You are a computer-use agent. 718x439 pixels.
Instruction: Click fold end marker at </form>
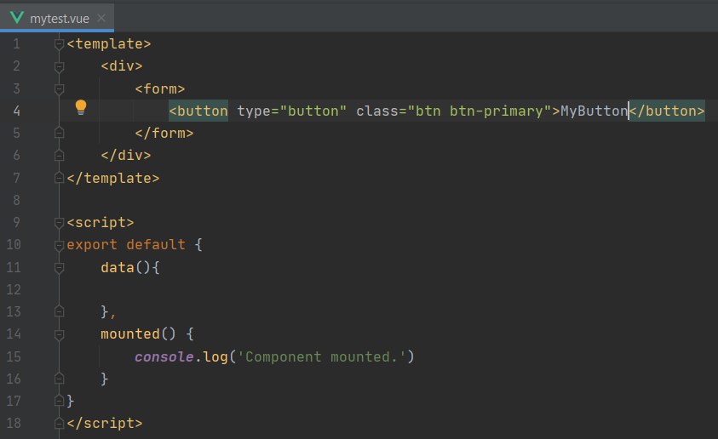pos(59,133)
